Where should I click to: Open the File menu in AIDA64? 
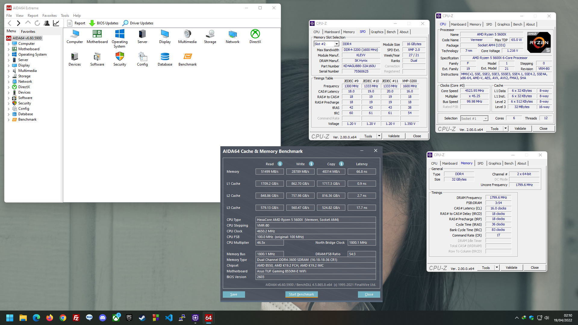(9, 16)
